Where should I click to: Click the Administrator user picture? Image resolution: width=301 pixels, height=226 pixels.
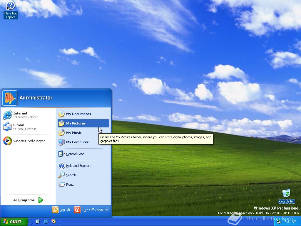10,98
